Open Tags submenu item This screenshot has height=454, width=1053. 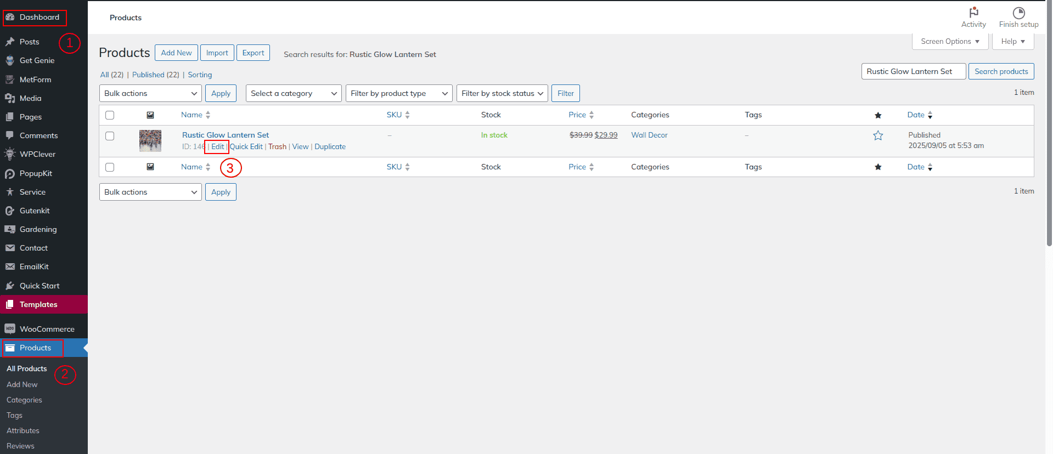(14, 415)
